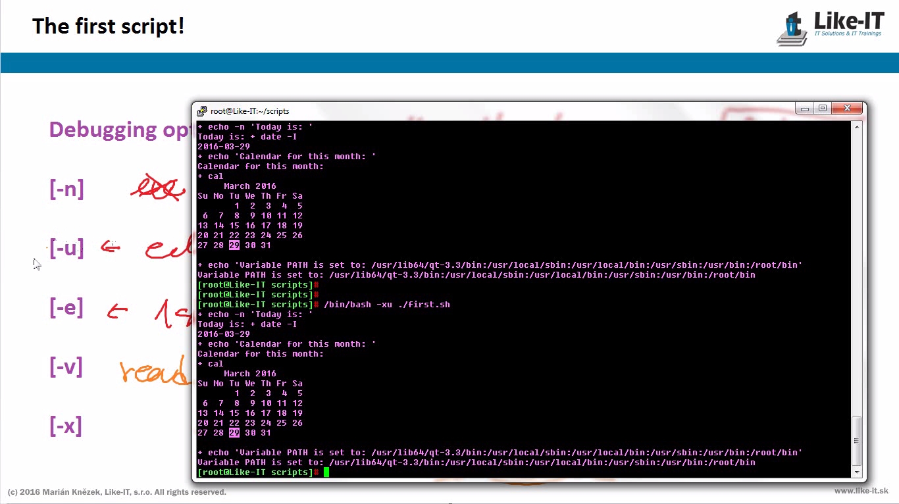The width and height of the screenshot is (899, 504).
Task: Click the Like-IT logo
Action: [830, 28]
